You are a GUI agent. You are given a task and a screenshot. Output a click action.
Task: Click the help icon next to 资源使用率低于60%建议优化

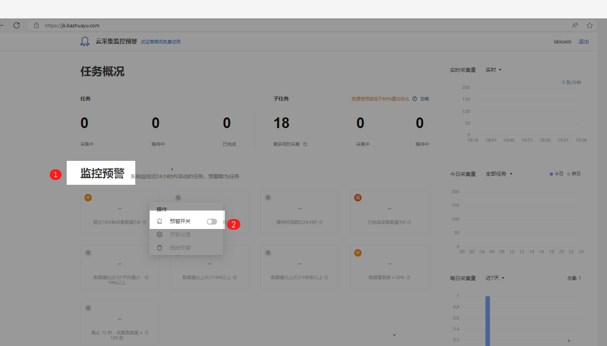415,99
